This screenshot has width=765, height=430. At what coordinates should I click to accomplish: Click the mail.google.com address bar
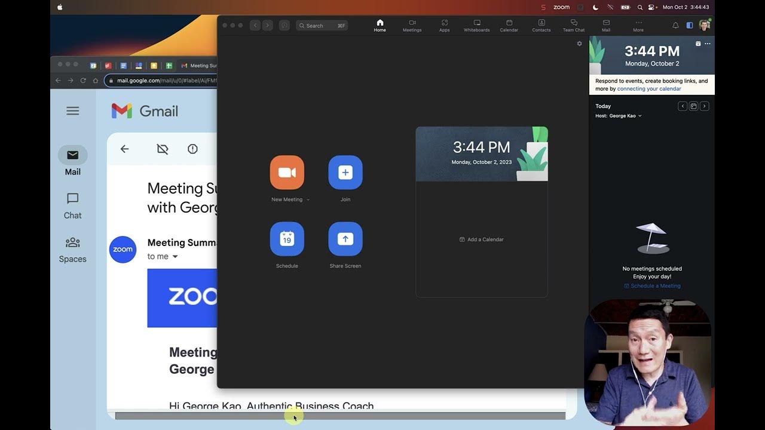point(161,81)
